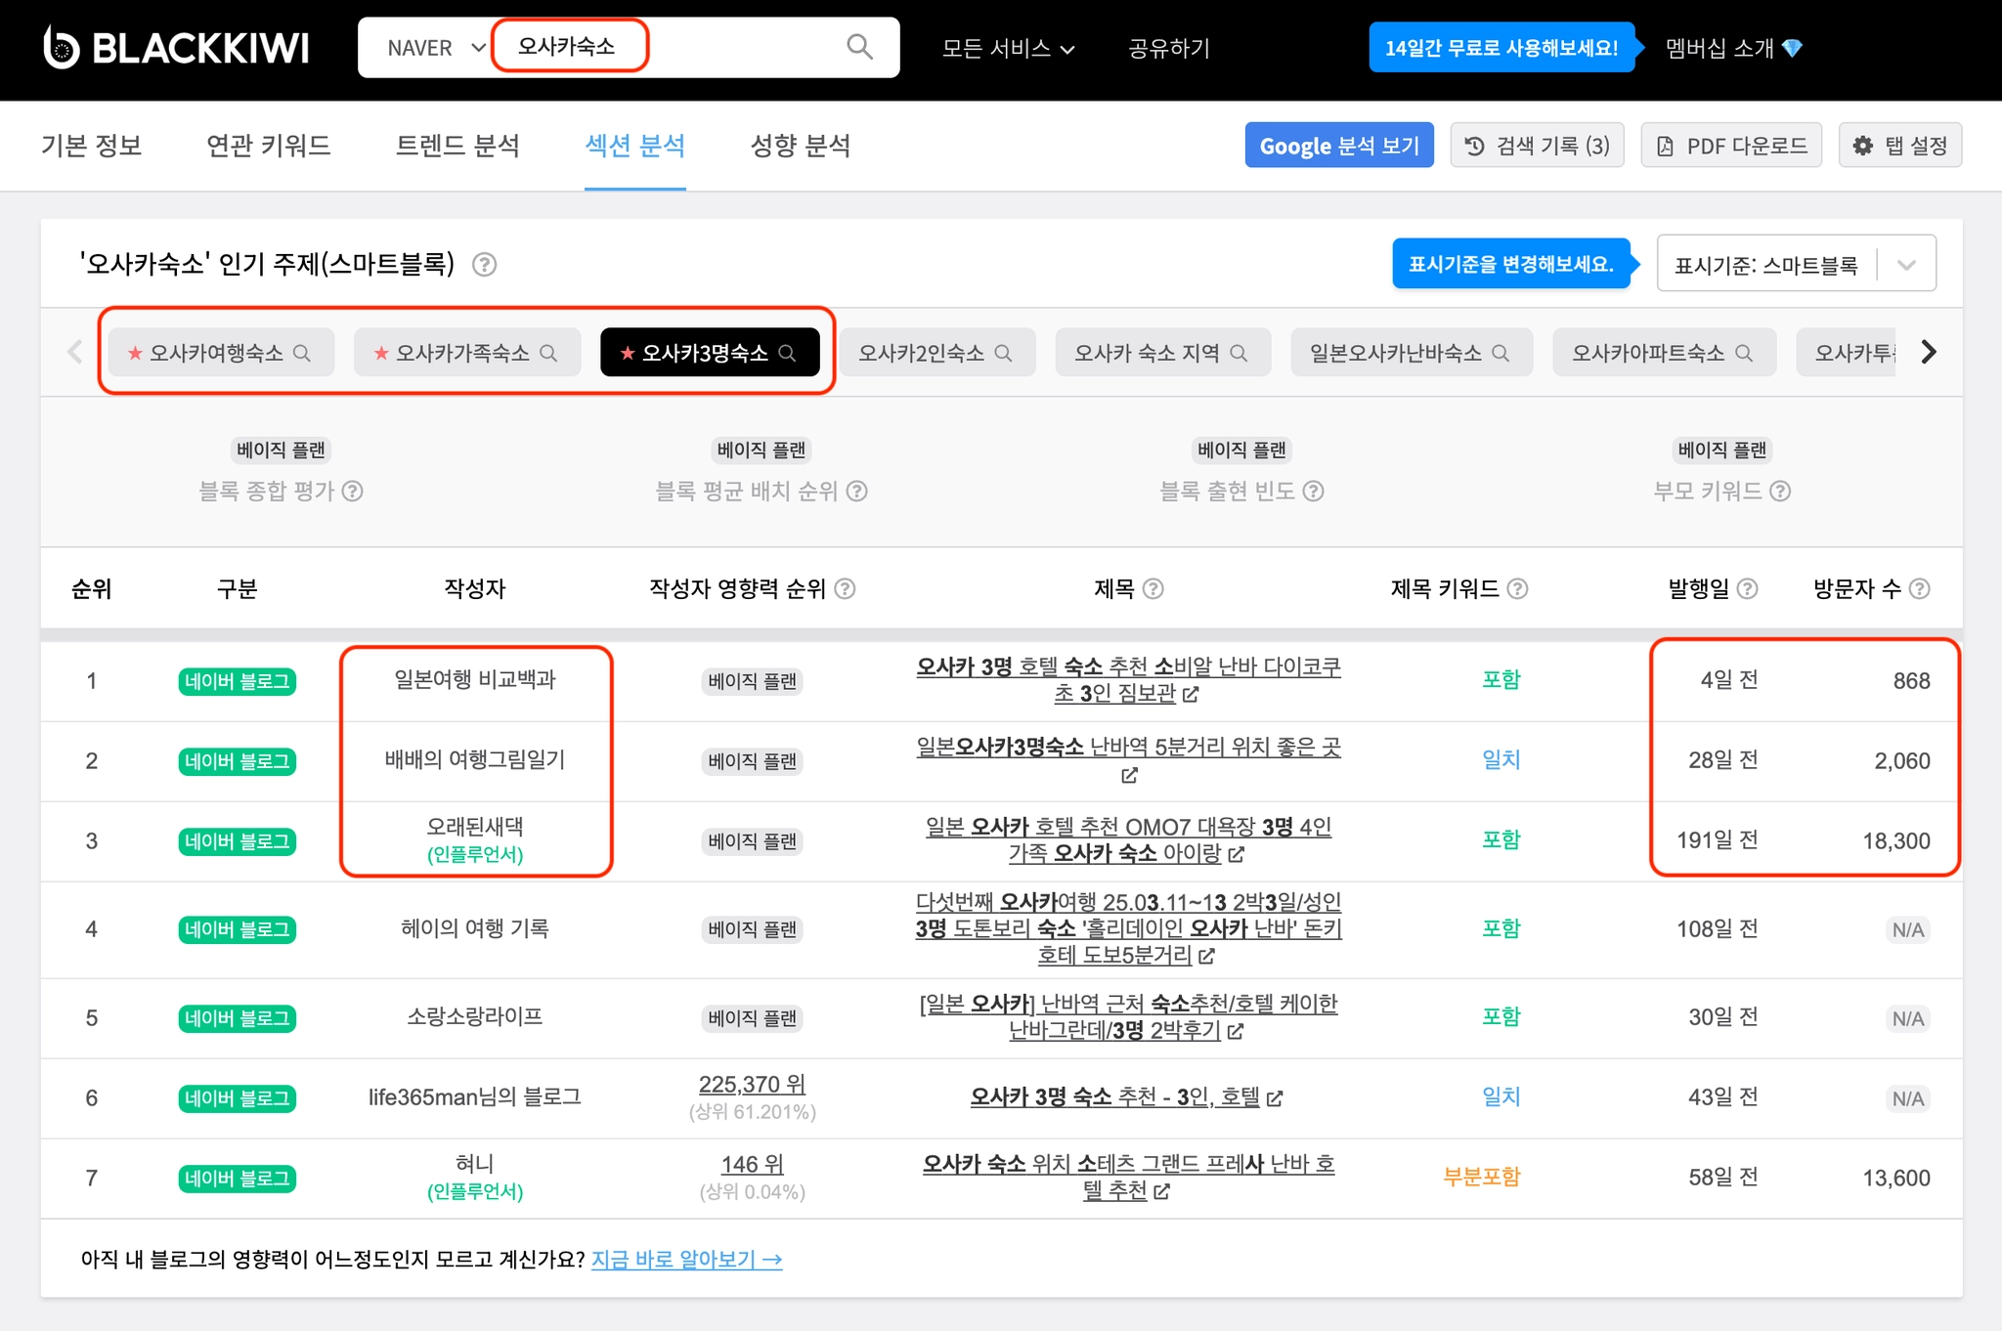Click the Google 분석 보기 button
The width and height of the screenshot is (2002, 1331).
pos(1338,146)
